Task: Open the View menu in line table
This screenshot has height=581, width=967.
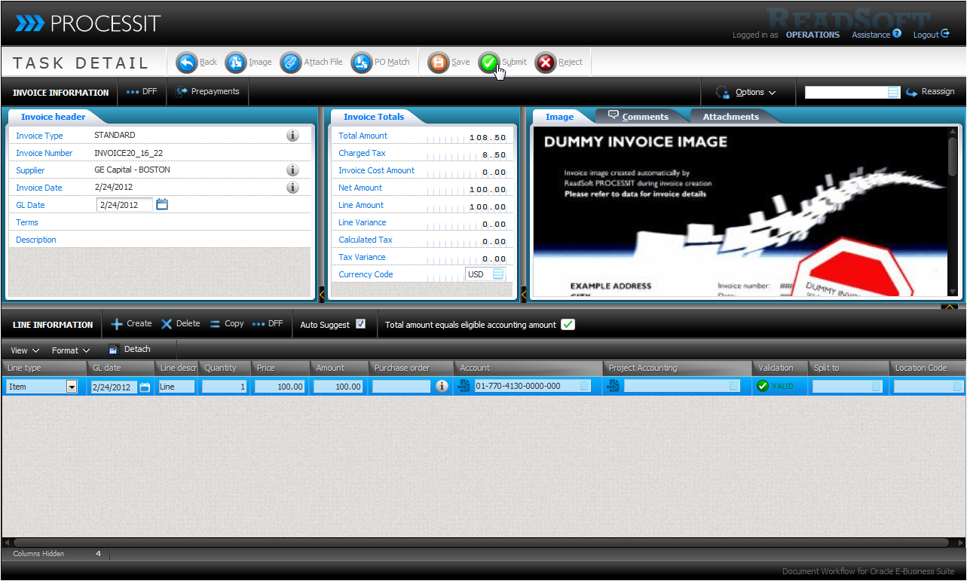Action: pos(25,350)
